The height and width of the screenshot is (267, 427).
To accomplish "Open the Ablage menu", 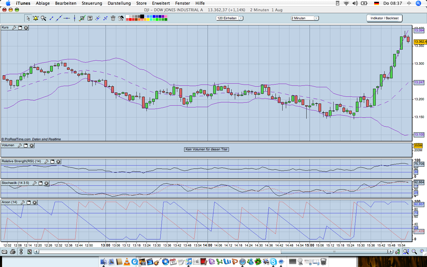I will pyautogui.click(x=43, y=3).
